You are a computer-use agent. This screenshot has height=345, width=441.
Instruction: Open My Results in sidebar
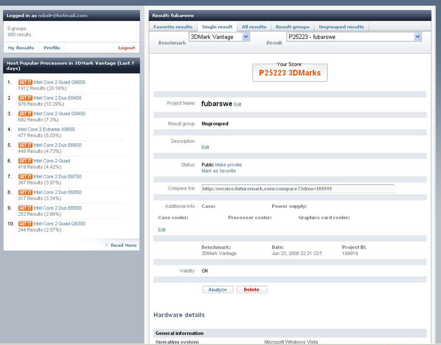click(21, 48)
